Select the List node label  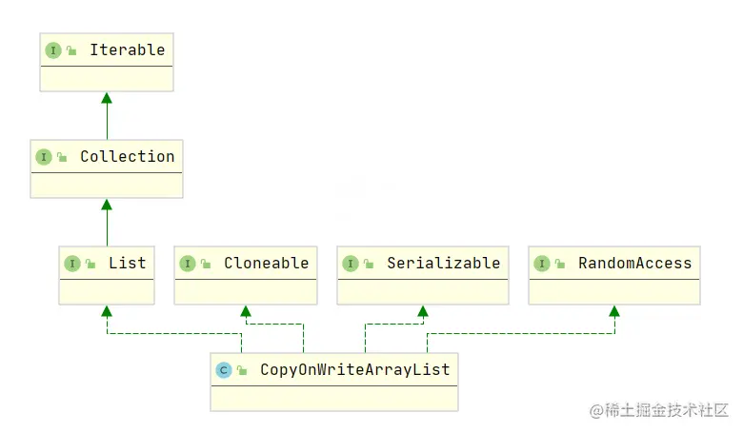coord(127,264)
